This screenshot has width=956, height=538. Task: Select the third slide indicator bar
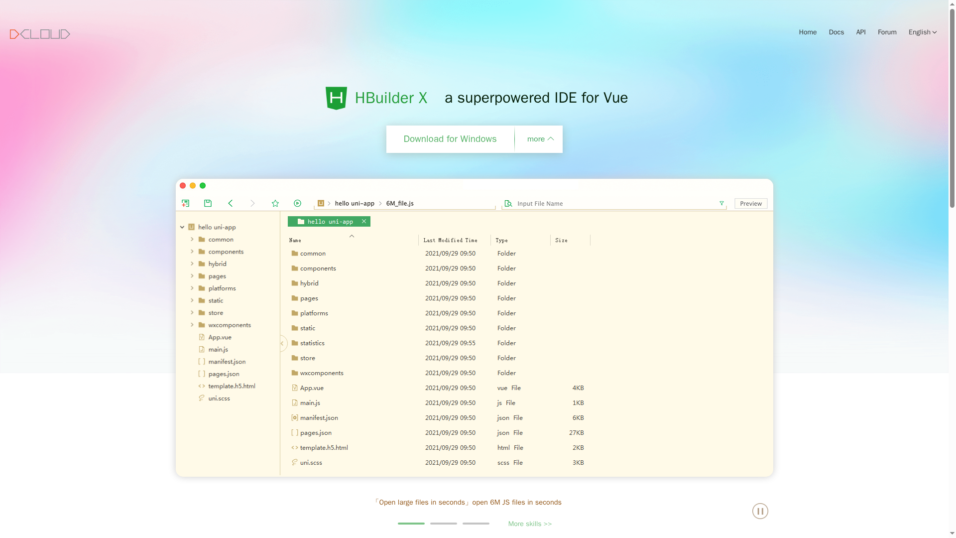point(476,524)
